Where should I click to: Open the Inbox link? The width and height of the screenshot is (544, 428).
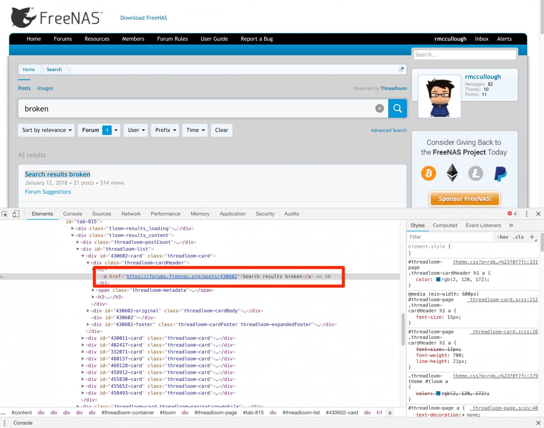pyautogui.click(x=482, y=39)
